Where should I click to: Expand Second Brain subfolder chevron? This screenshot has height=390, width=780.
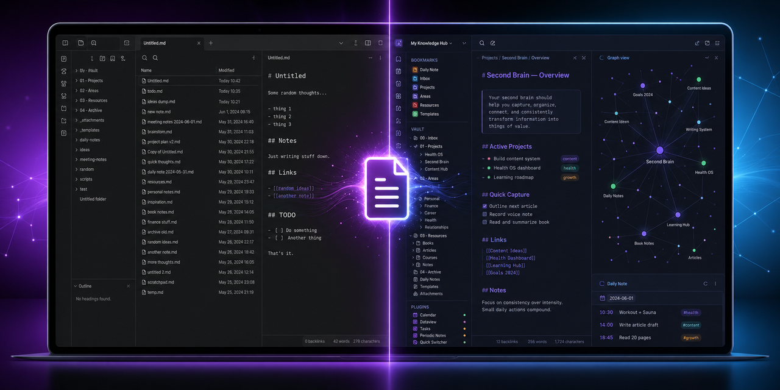[420, 162]
